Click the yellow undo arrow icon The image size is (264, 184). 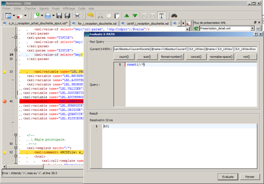[x=91, y=15]
